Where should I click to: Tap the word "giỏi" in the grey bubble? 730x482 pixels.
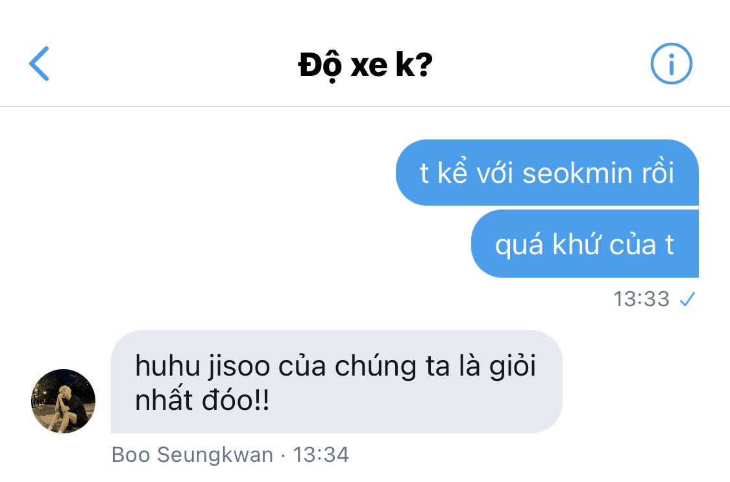click(513, 366)
